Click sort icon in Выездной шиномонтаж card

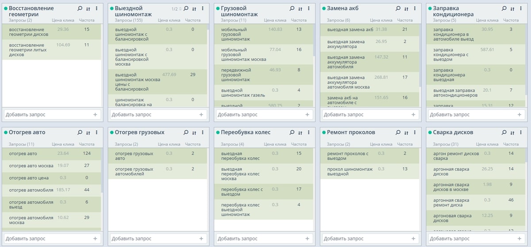(194, 8)
